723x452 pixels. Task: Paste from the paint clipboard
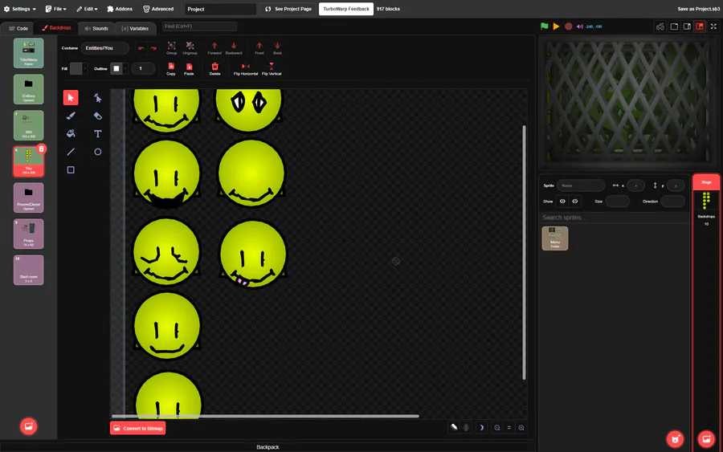tap(189, 69)
